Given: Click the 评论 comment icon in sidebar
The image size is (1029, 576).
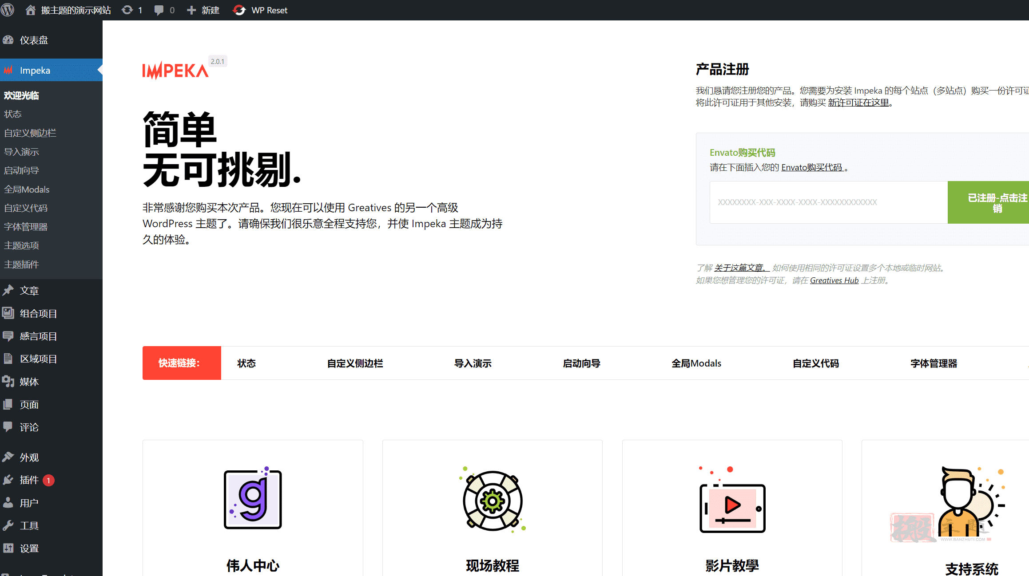Looking at the screenshot, I should (x=8, y=427).
